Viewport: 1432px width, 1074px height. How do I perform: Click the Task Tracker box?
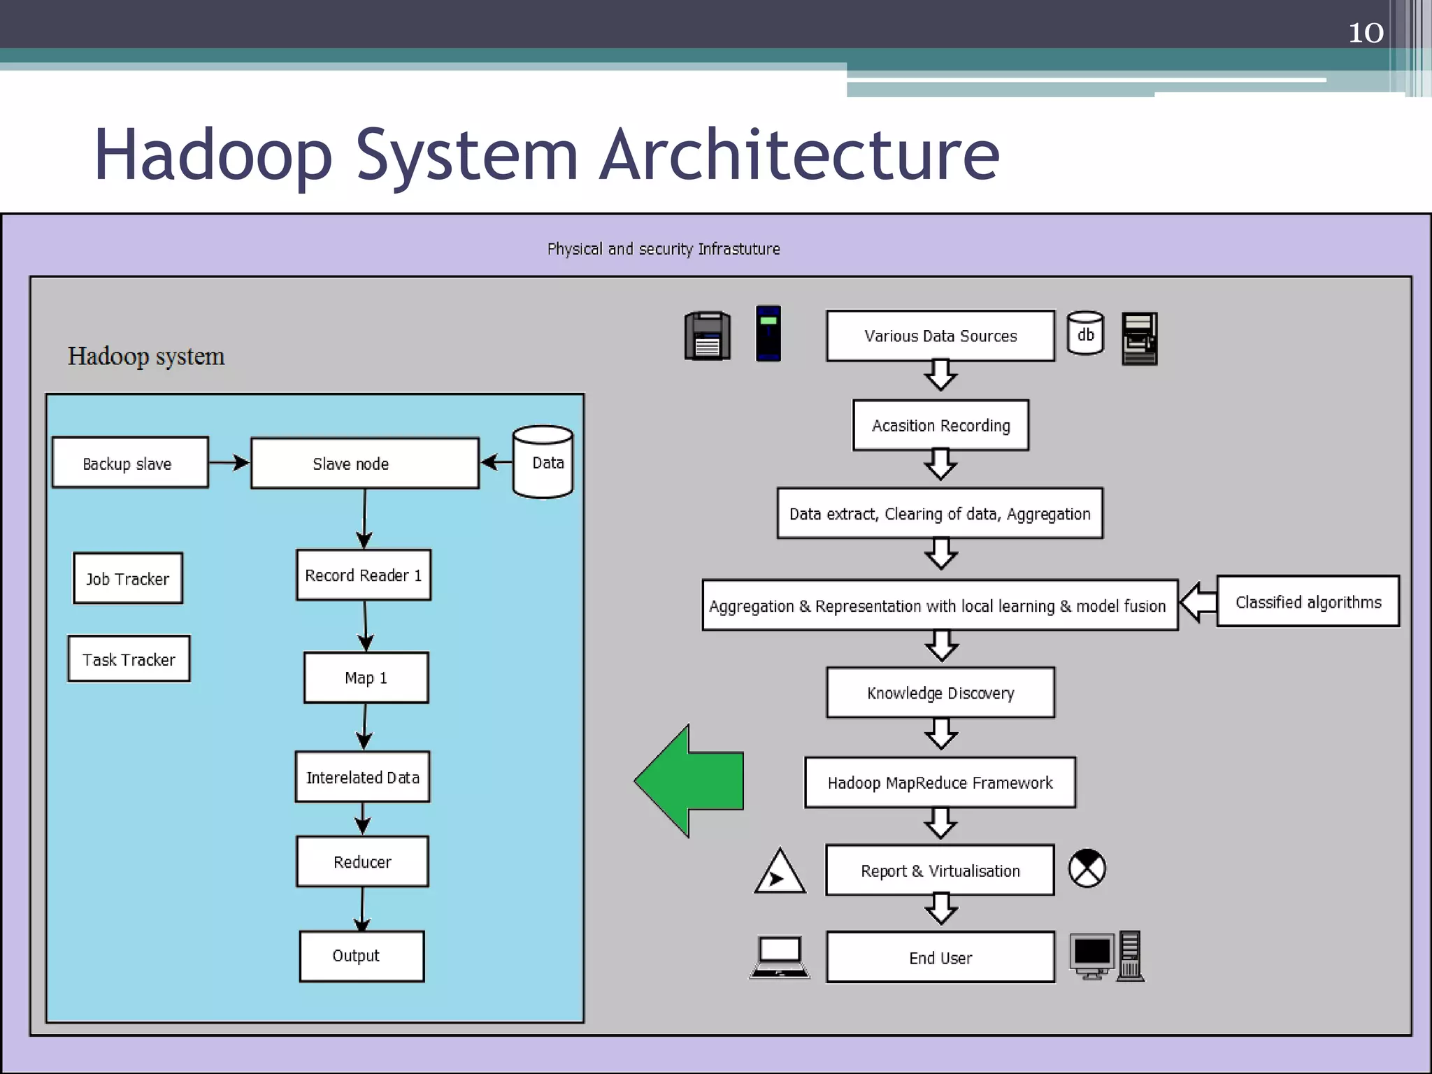(x=129, y=659)
